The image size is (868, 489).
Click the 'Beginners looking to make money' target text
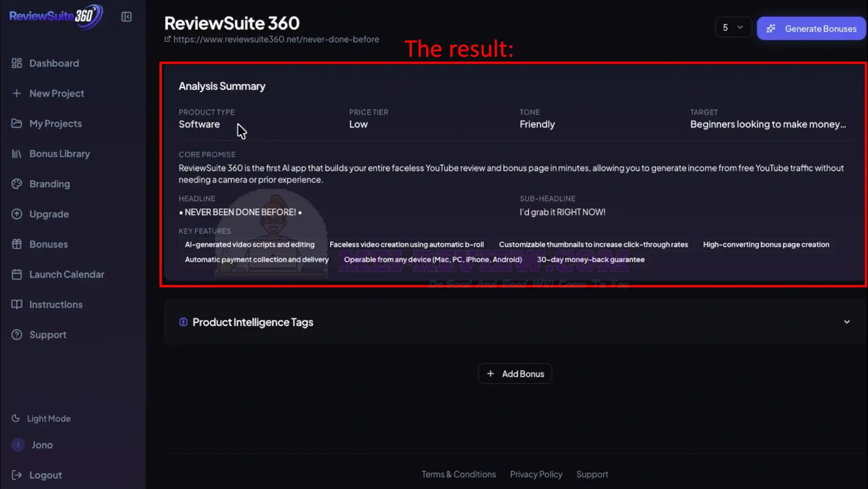click(x=768, y=124)
